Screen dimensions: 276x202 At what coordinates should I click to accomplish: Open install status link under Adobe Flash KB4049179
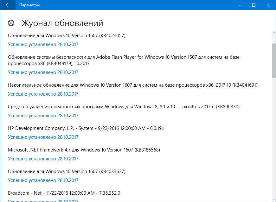(x=43, y=72)
